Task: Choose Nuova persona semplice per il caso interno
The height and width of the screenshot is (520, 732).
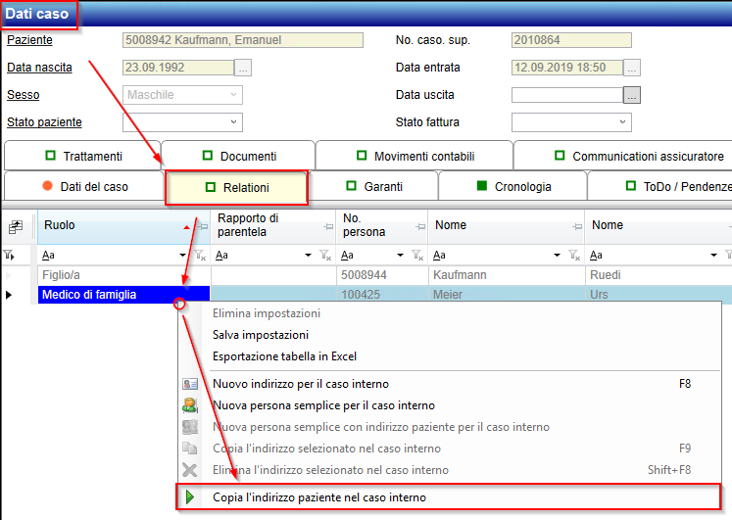Action: point(449,405)
